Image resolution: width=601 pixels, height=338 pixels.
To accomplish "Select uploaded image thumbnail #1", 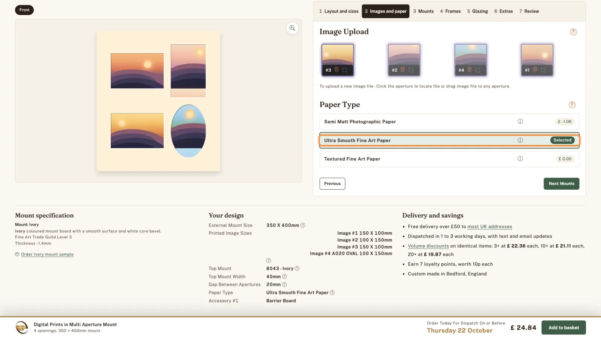I will click(537, 60).
